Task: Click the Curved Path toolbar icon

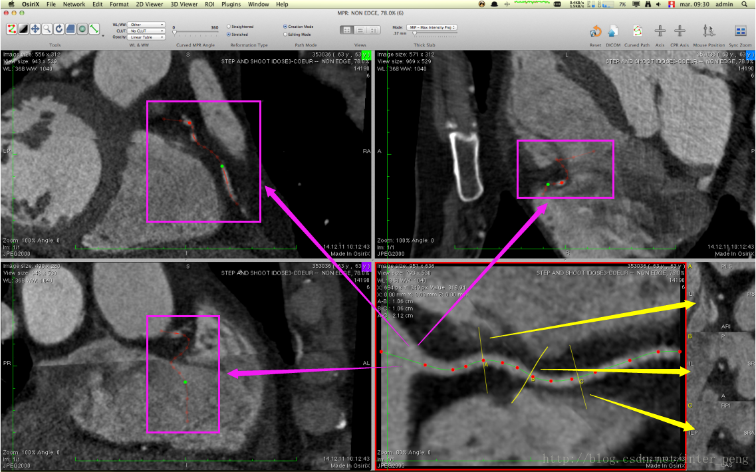Action: pyautogui.click(x=637, y=31)
